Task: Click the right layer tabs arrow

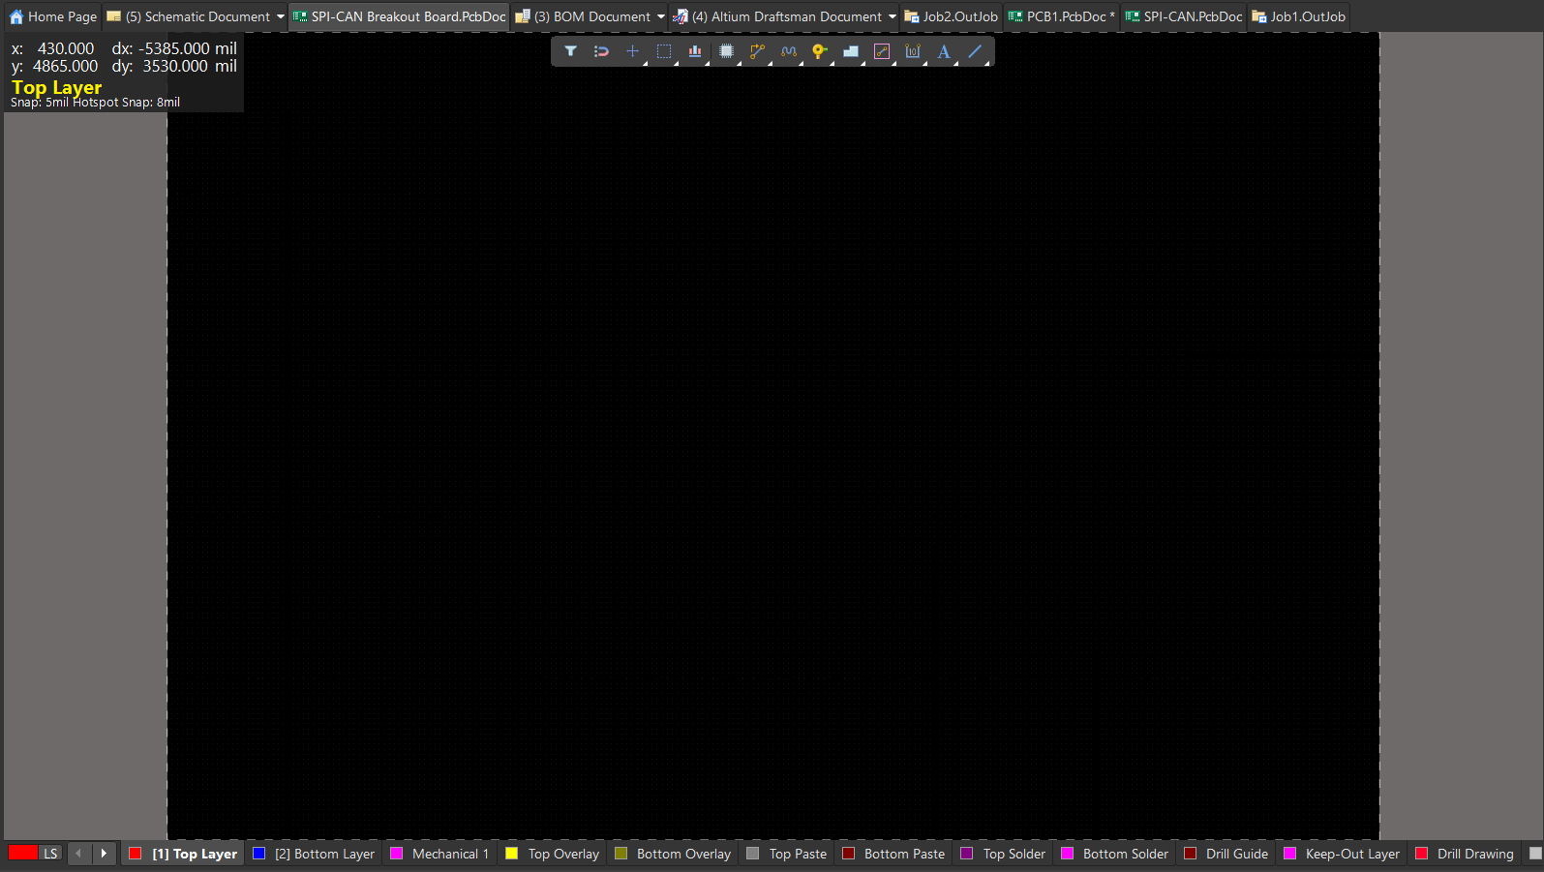Action: [x=104, y=854]
